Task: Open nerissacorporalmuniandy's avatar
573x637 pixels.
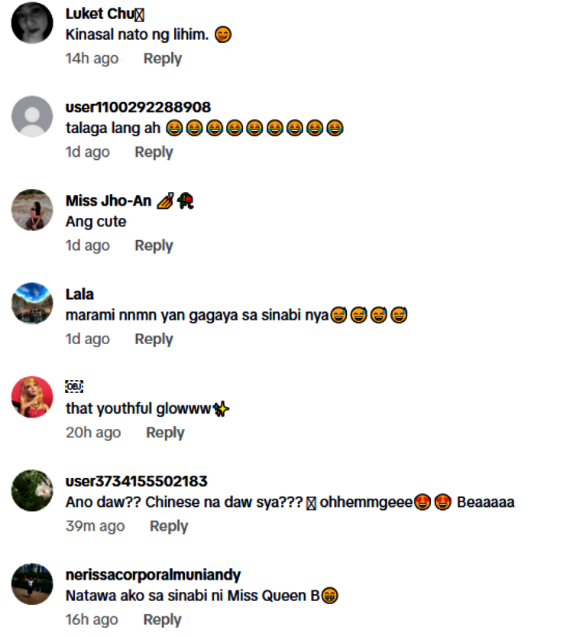Action: (32, 583)
